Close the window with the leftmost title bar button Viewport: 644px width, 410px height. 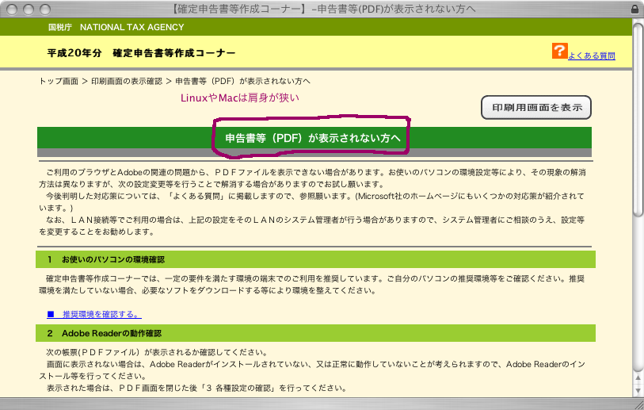click(x=11, y=8)
